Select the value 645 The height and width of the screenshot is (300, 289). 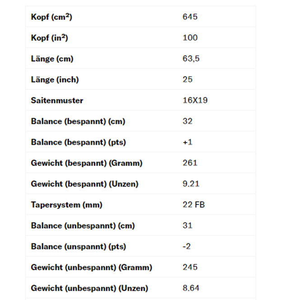(190, 17)
